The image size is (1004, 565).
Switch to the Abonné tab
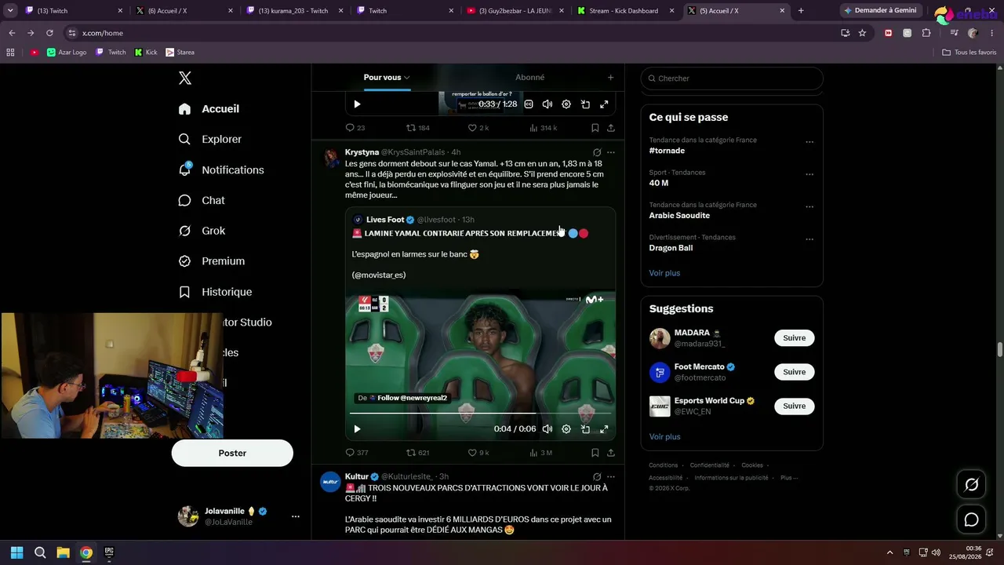(x=529, y=77)
